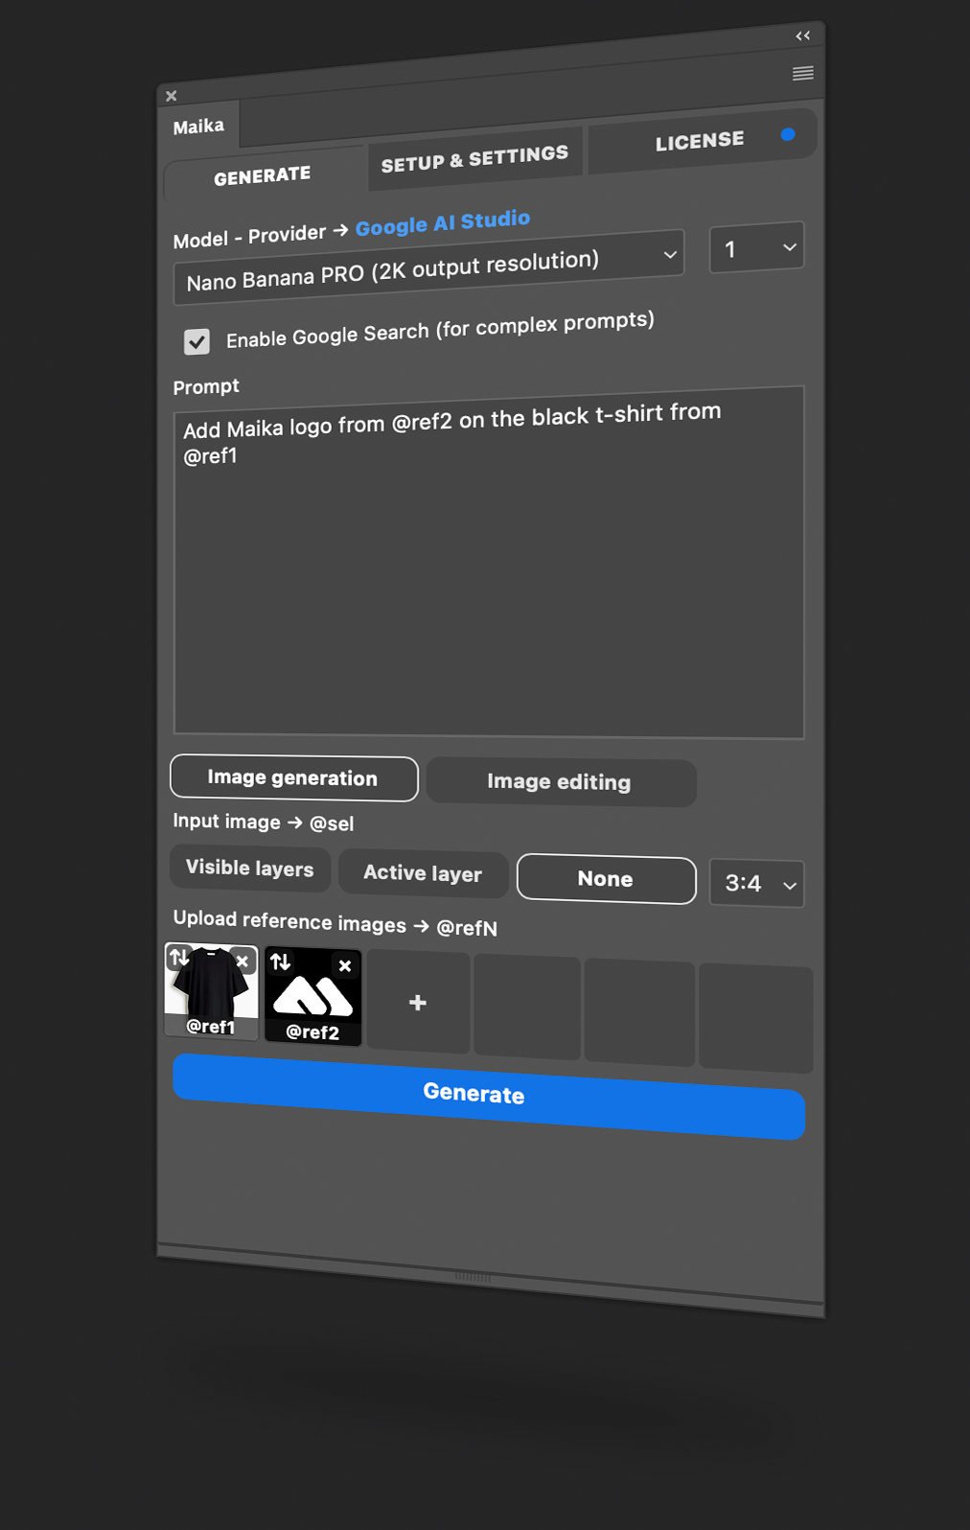Remove the @ref2 reference image

345,966
